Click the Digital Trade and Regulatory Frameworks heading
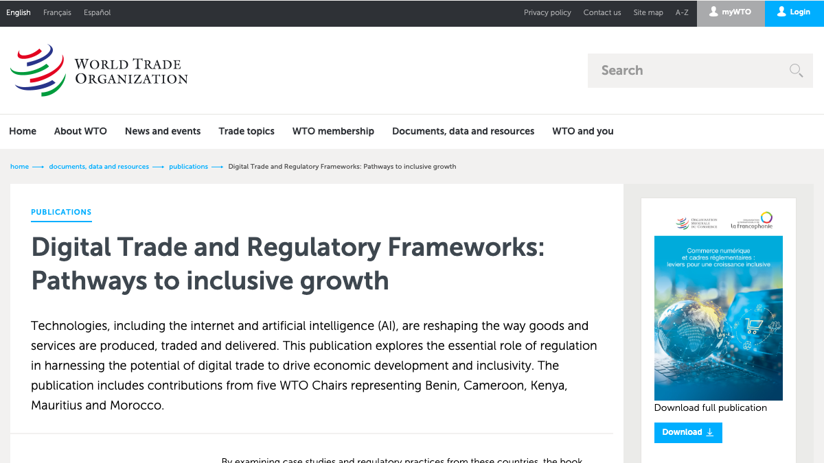 coord(288,263)
